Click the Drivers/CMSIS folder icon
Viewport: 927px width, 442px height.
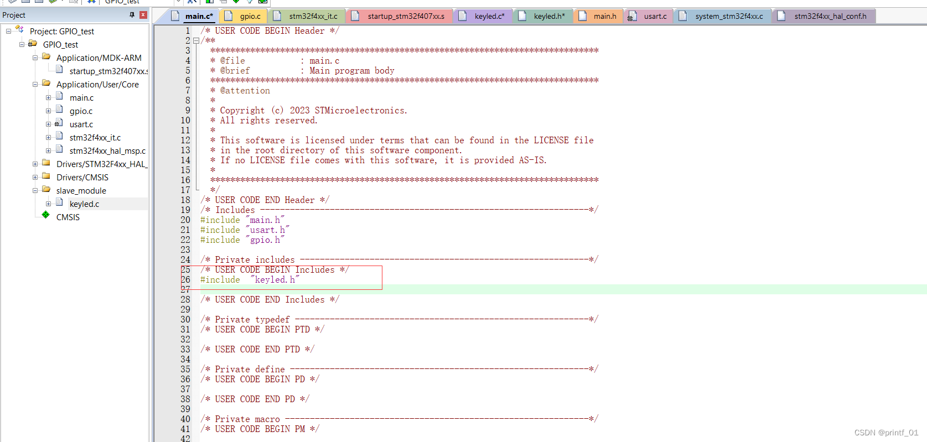46,176
